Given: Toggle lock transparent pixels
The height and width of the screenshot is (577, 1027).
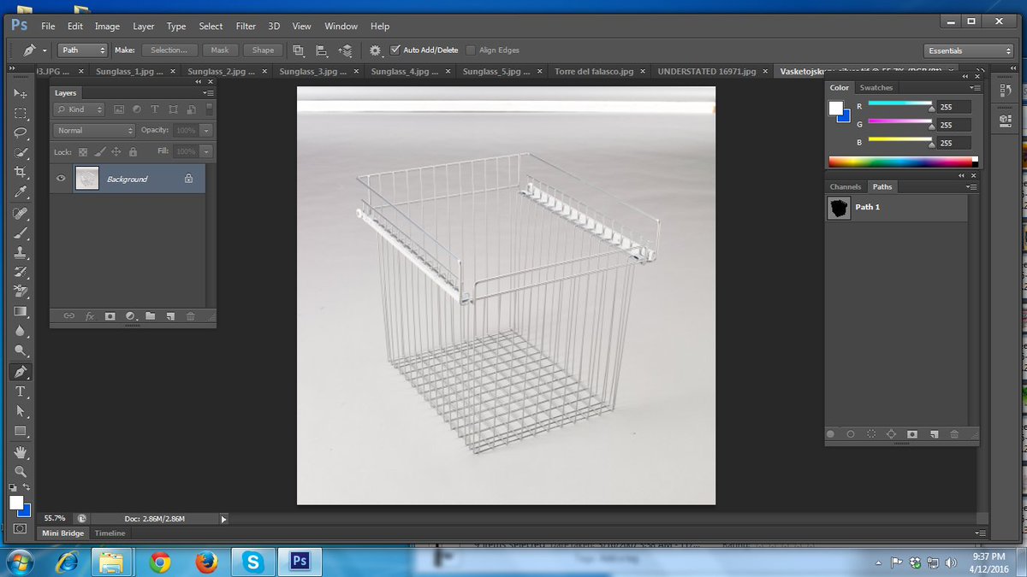Looking at the screenshot, I should tap(83, 151).
